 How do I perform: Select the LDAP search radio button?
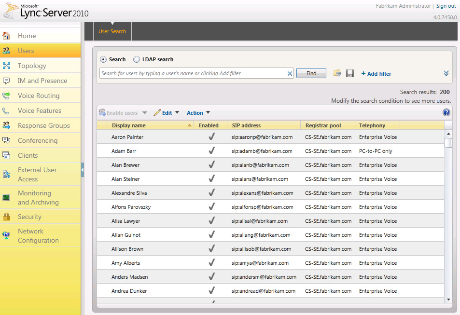click(x=137, y=59)
